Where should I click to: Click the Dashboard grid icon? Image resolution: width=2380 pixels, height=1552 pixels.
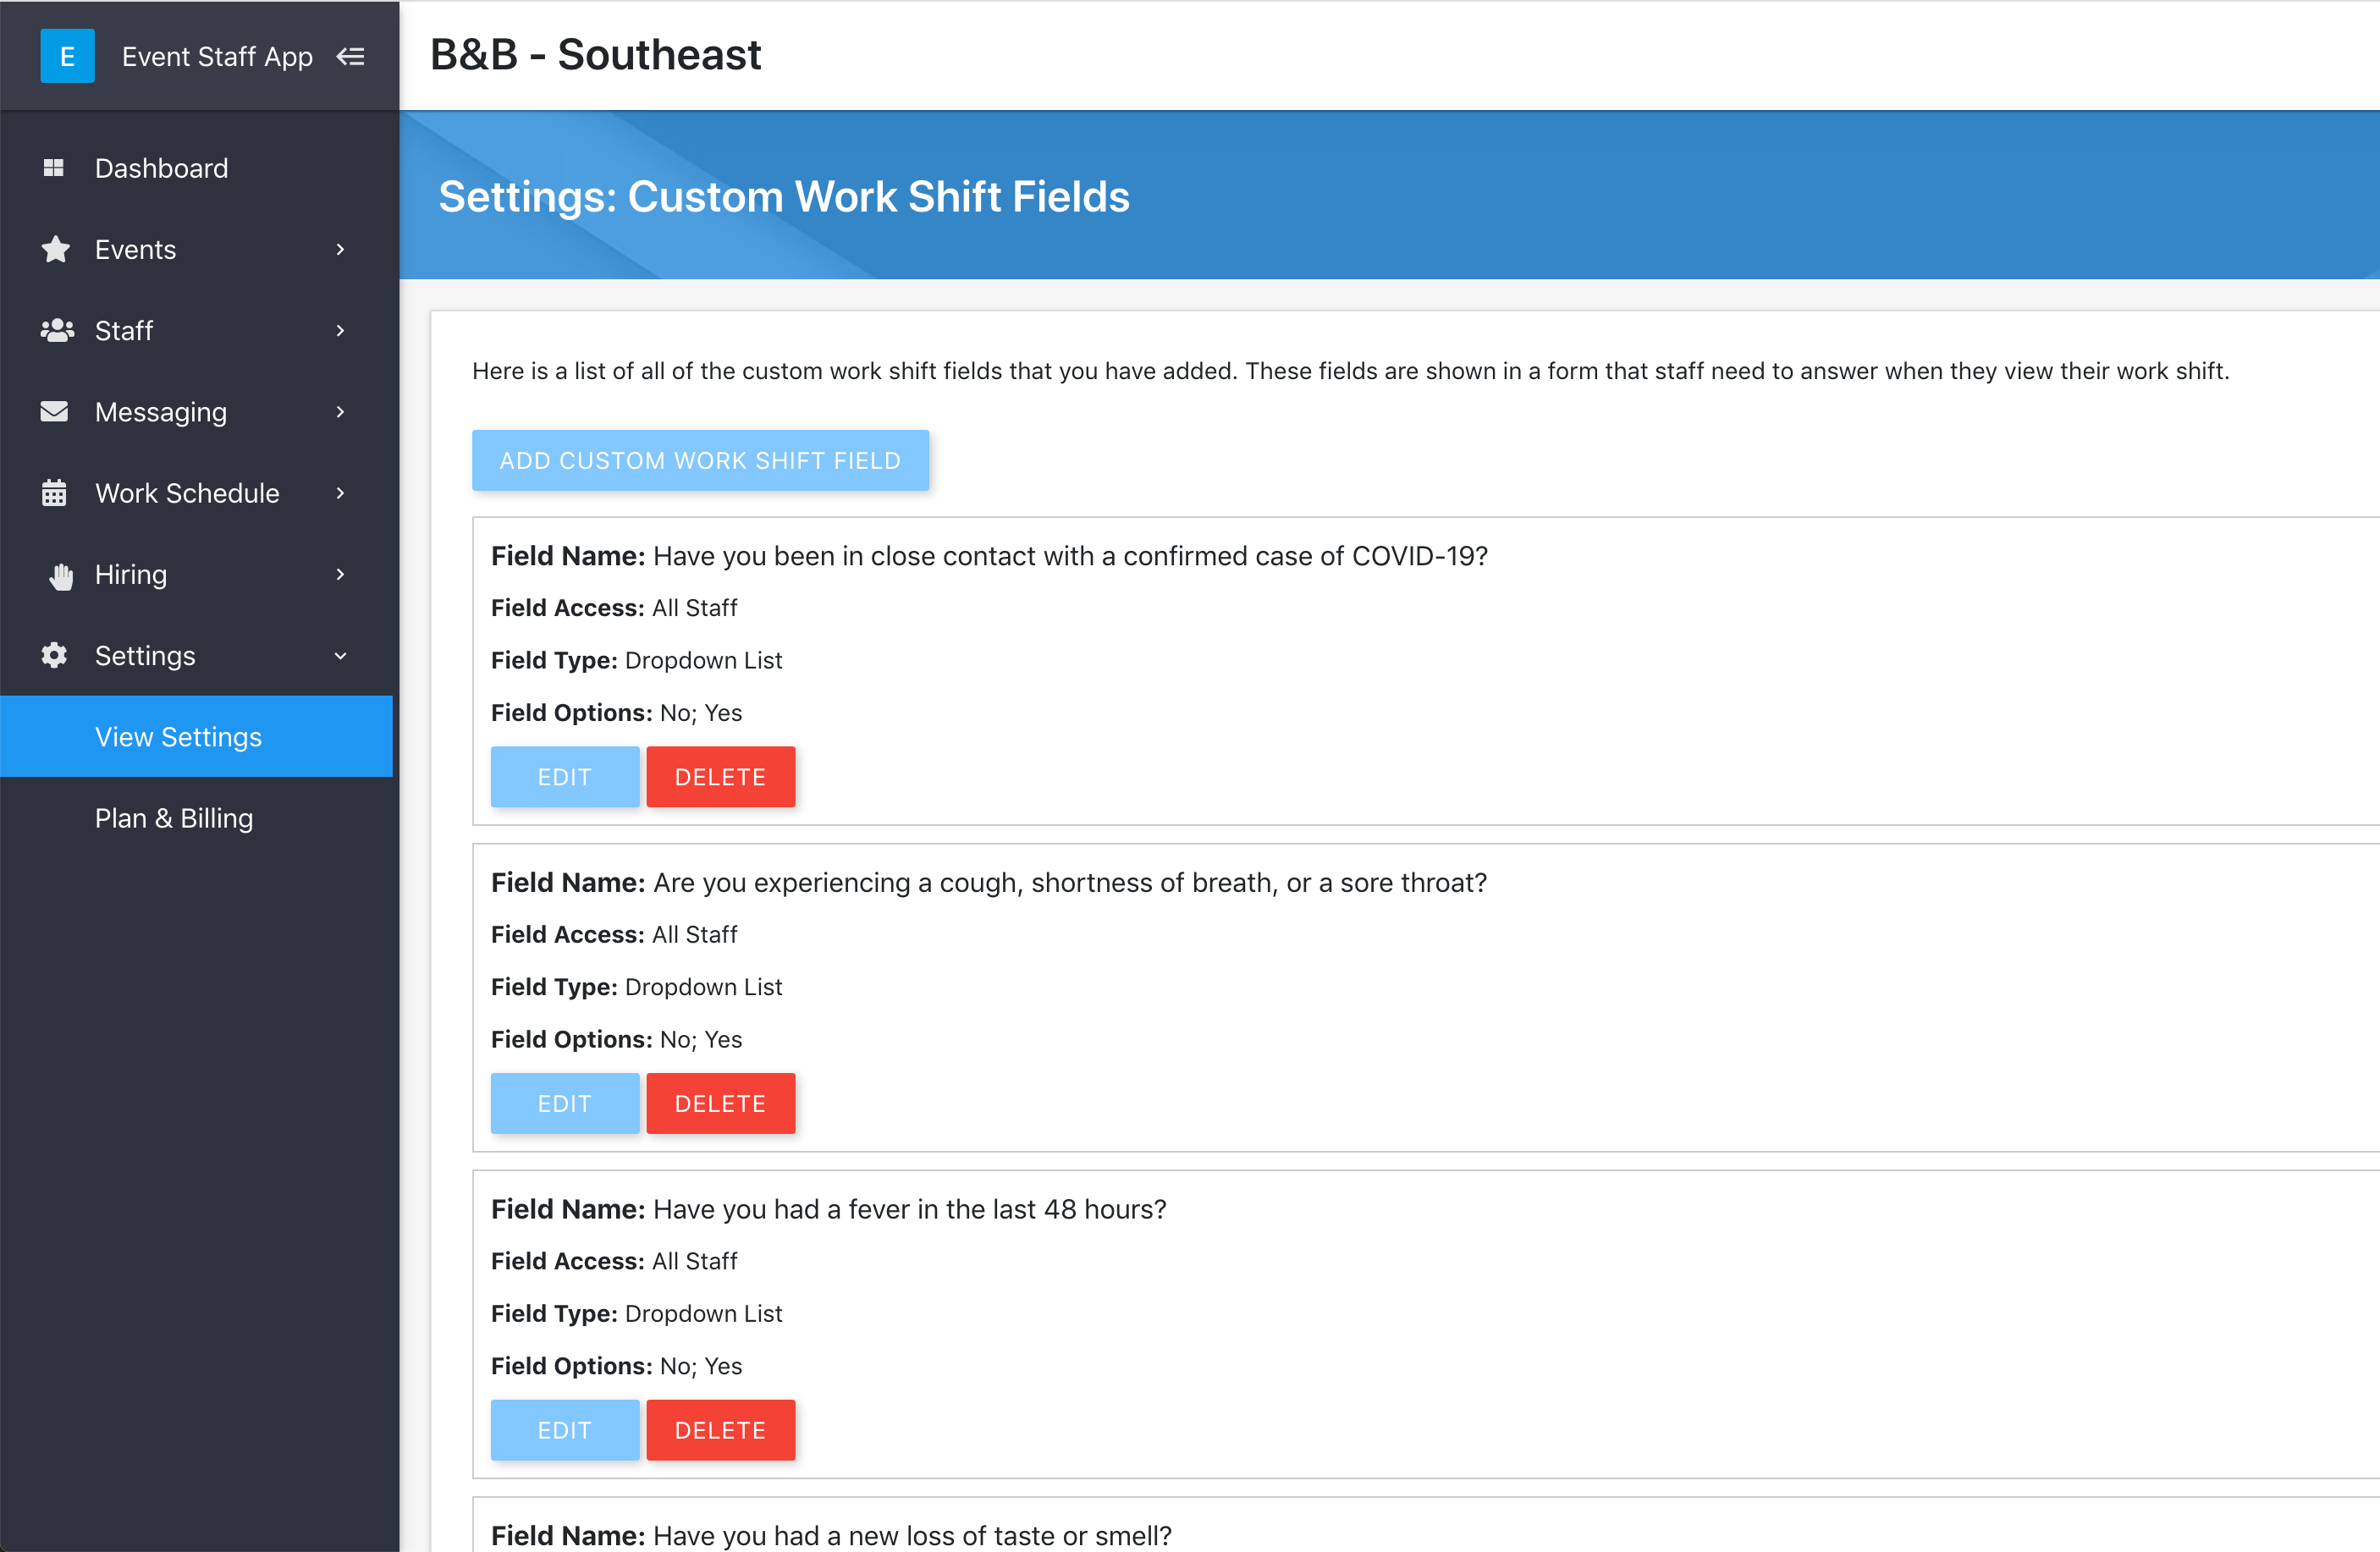[54, 168]
